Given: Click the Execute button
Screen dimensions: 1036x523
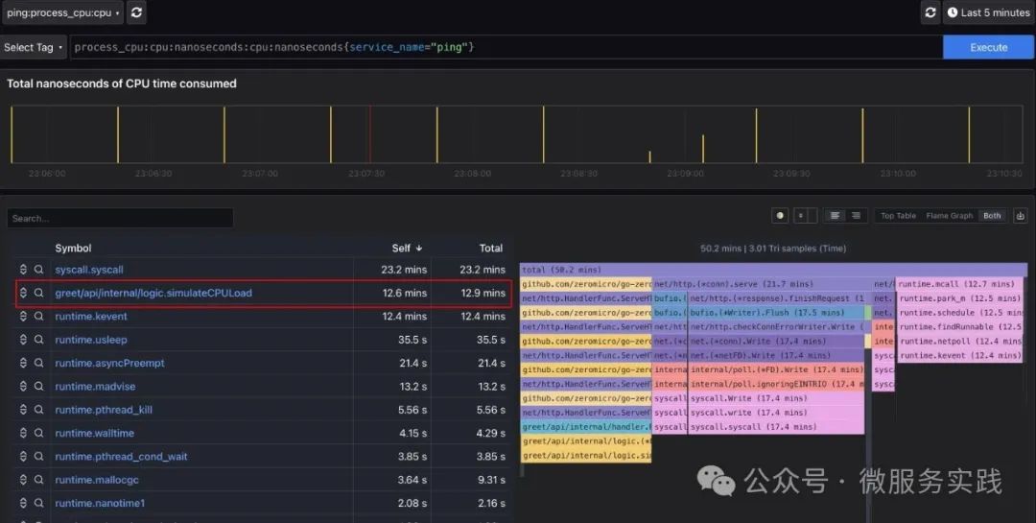Looking at the screenshot, I should [988, 47].
